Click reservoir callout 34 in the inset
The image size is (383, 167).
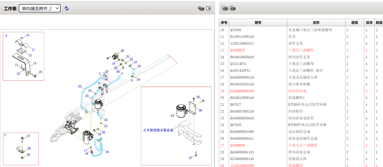[x=172, y=116]
